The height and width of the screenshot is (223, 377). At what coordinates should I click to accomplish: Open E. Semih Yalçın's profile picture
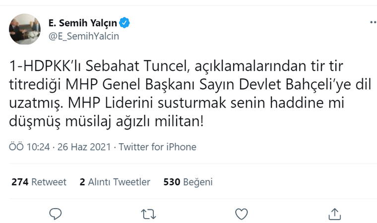coord(25,29)
